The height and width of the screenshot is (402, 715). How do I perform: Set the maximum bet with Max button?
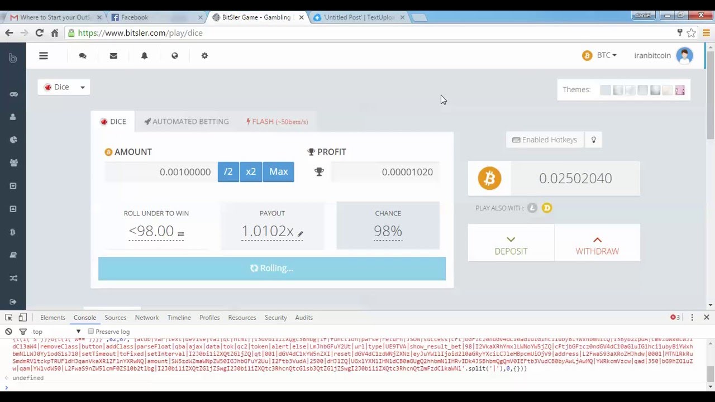tap(278, 172)
